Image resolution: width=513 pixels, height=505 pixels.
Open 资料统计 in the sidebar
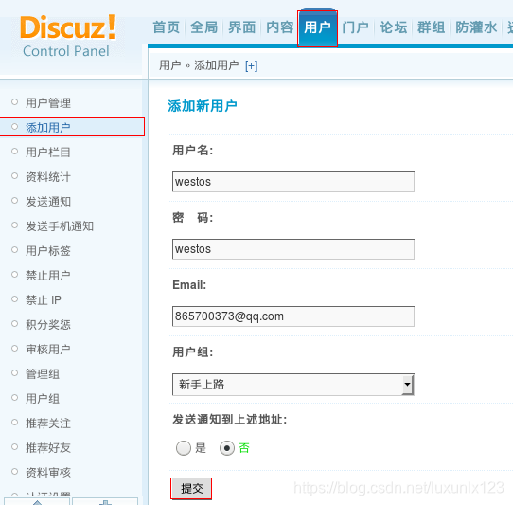[x=48, y=177]
